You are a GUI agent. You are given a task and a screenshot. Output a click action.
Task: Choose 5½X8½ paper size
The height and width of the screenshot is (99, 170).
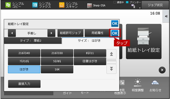pos(57,61)
